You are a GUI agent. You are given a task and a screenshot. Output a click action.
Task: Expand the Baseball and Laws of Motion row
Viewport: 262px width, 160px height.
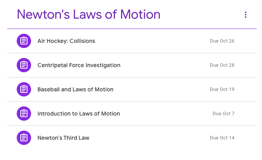[132, 89]
